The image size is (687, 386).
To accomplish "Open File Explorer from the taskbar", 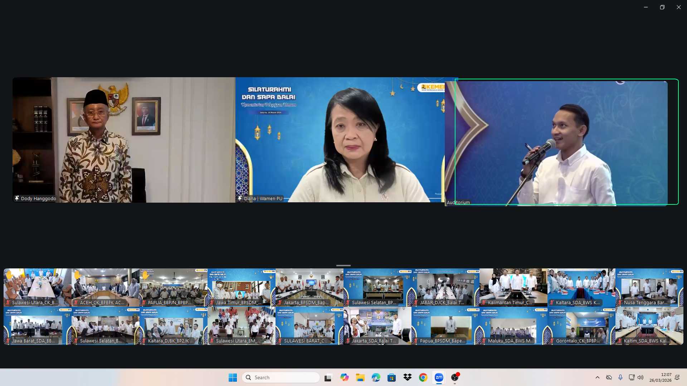I will coord(360,377).
